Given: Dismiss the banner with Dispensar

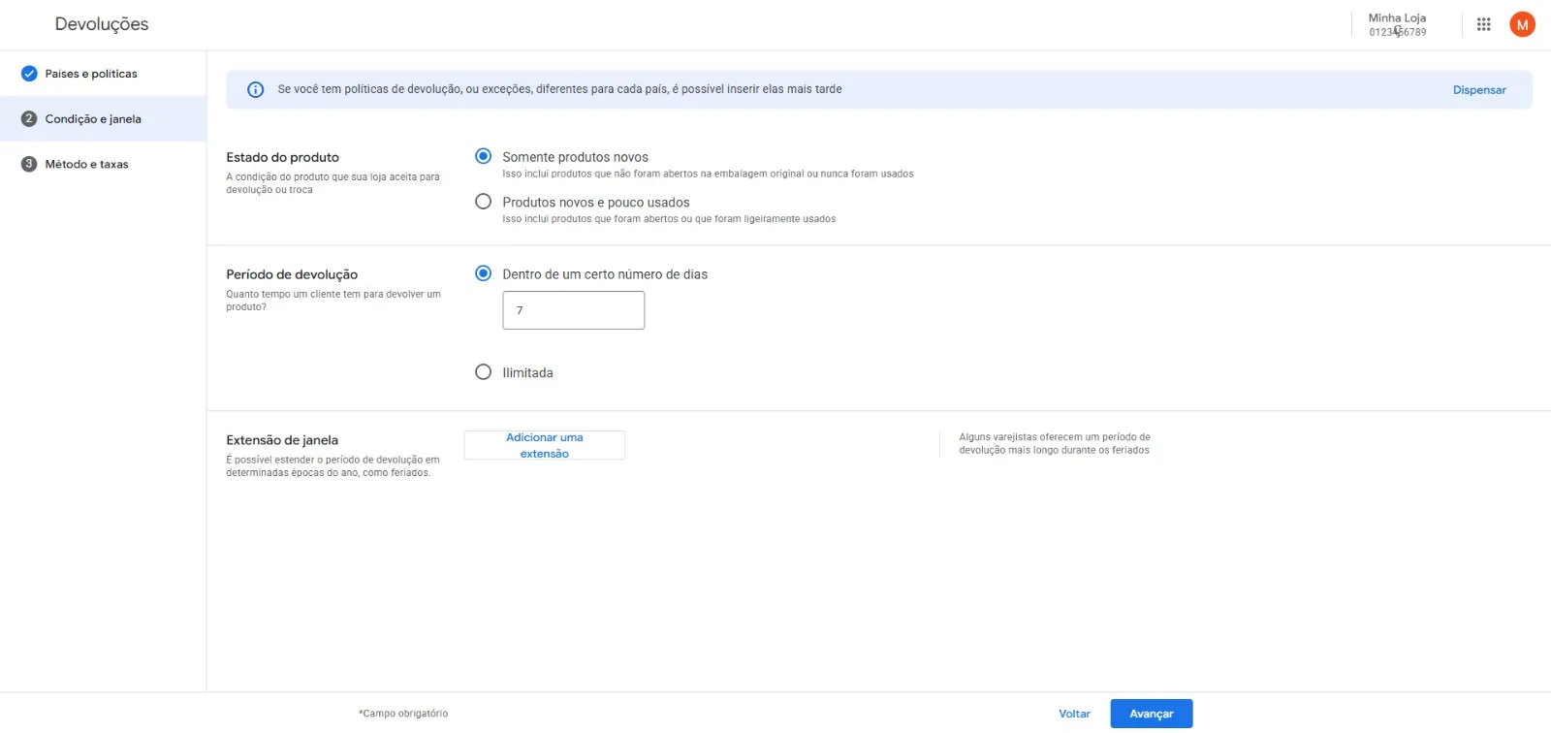Looking at the screenshot, I should click(x=1479, y=90).
